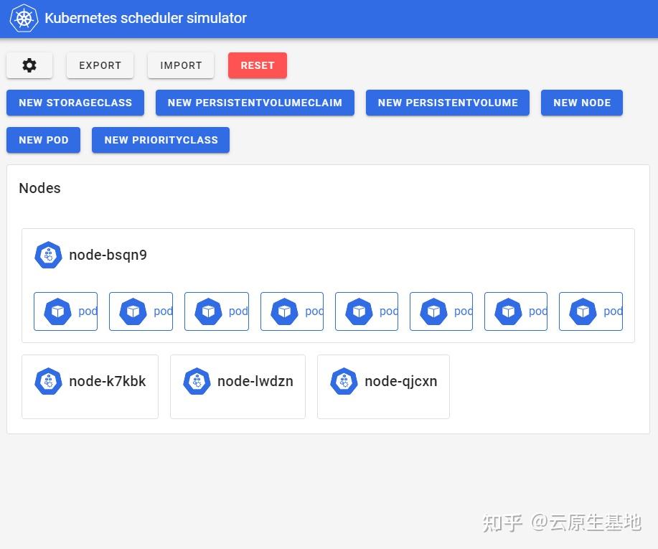Image resolution: width=658 pixels, height=549 pixels.
Task: Click the IMPORT button
Action: pos(180,65)
